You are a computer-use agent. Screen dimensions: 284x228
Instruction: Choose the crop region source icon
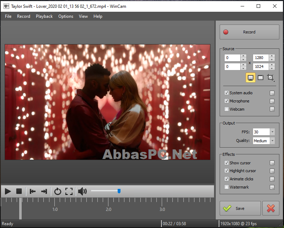(x=270, y=78)
